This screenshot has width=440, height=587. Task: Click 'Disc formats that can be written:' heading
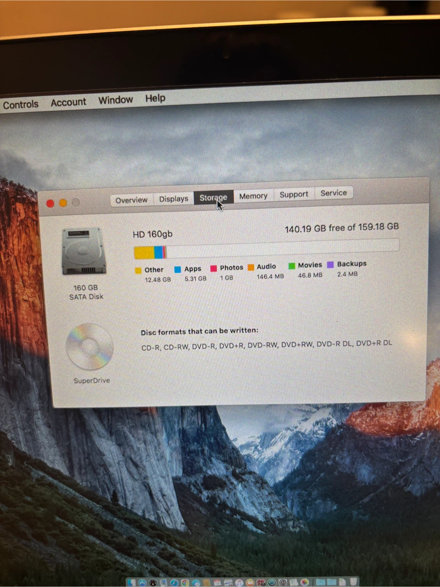click(200, 331)
